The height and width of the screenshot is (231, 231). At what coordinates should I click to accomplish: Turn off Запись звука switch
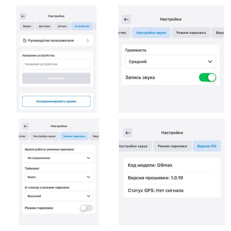pyautogui.click(x=207, y=77)
